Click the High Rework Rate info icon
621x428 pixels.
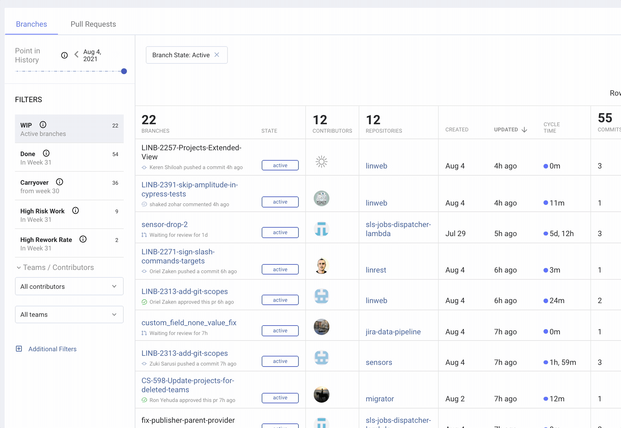pos(83,239)
